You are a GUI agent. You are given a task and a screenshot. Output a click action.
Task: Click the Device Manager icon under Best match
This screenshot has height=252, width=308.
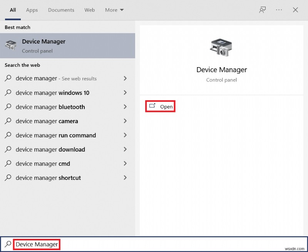pyautogui.click(x=11, y=46)
